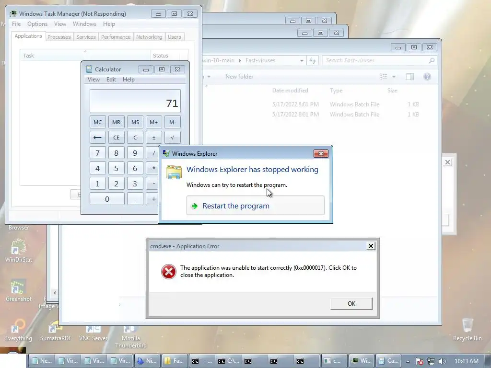The width and height of the screenshot is (491, 368).
Task: Click calculator digit 0
Action: [107, 199]
